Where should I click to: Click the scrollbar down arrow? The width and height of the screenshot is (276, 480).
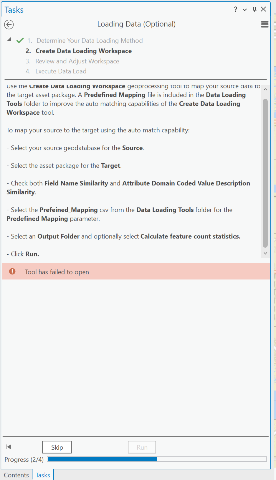(265, 253)
